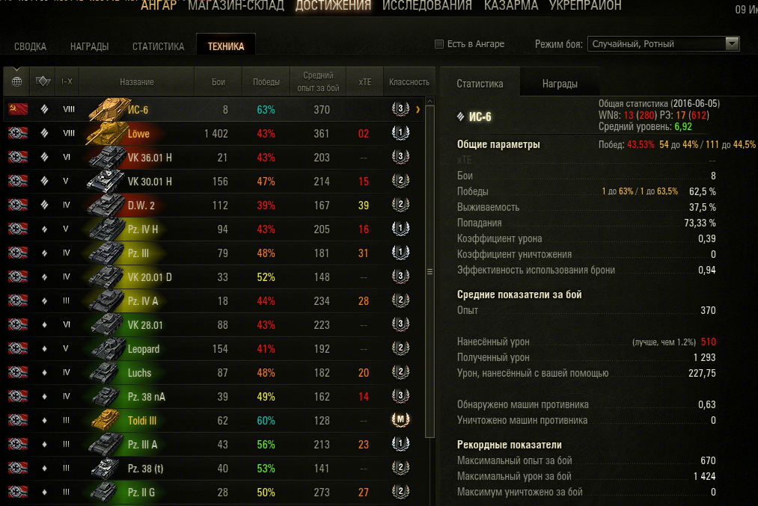Click the Löwe tank icon
The width and height of the screenshot is (758, 506).
[106, 133]
